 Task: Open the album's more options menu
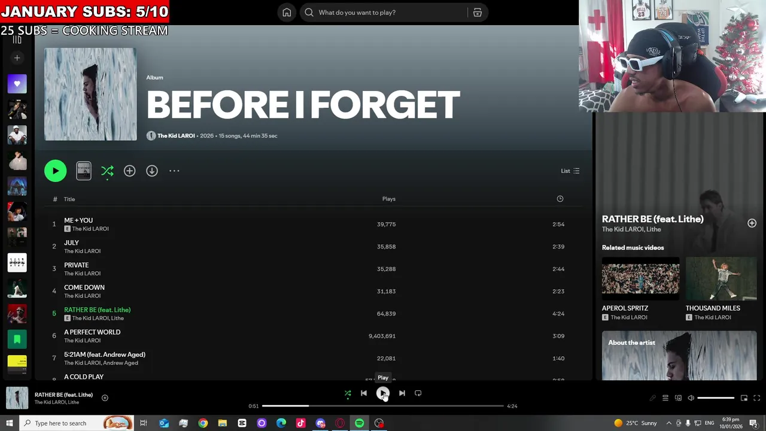(174, 171)
